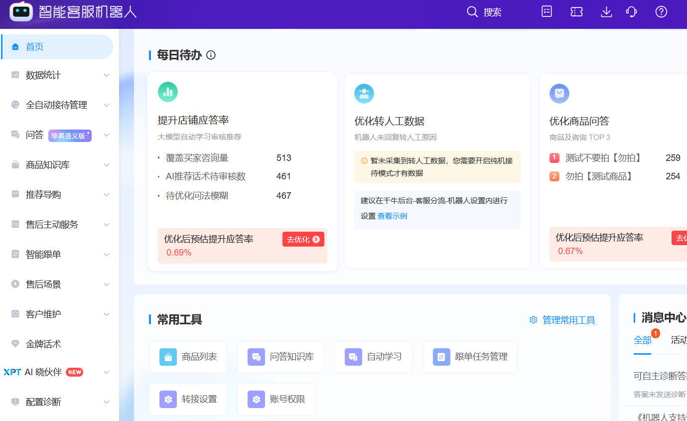Click the 首页 home icon in sidebar
Image resolution: width=687 pixels, height=421 pixels.
pyautogui.click(x=15, y=47)
